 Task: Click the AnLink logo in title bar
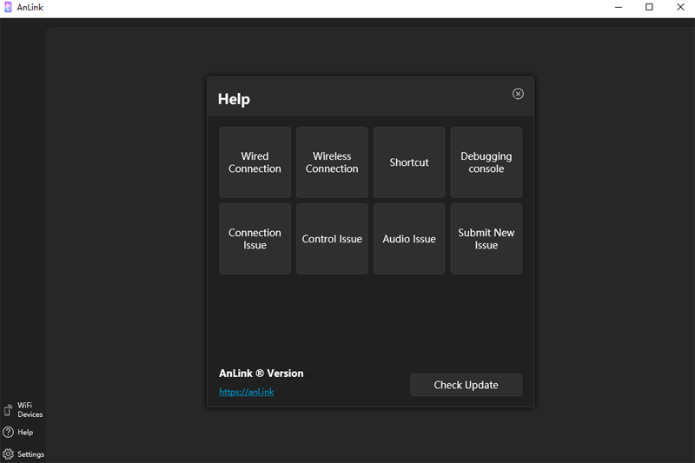pos(8,8)
